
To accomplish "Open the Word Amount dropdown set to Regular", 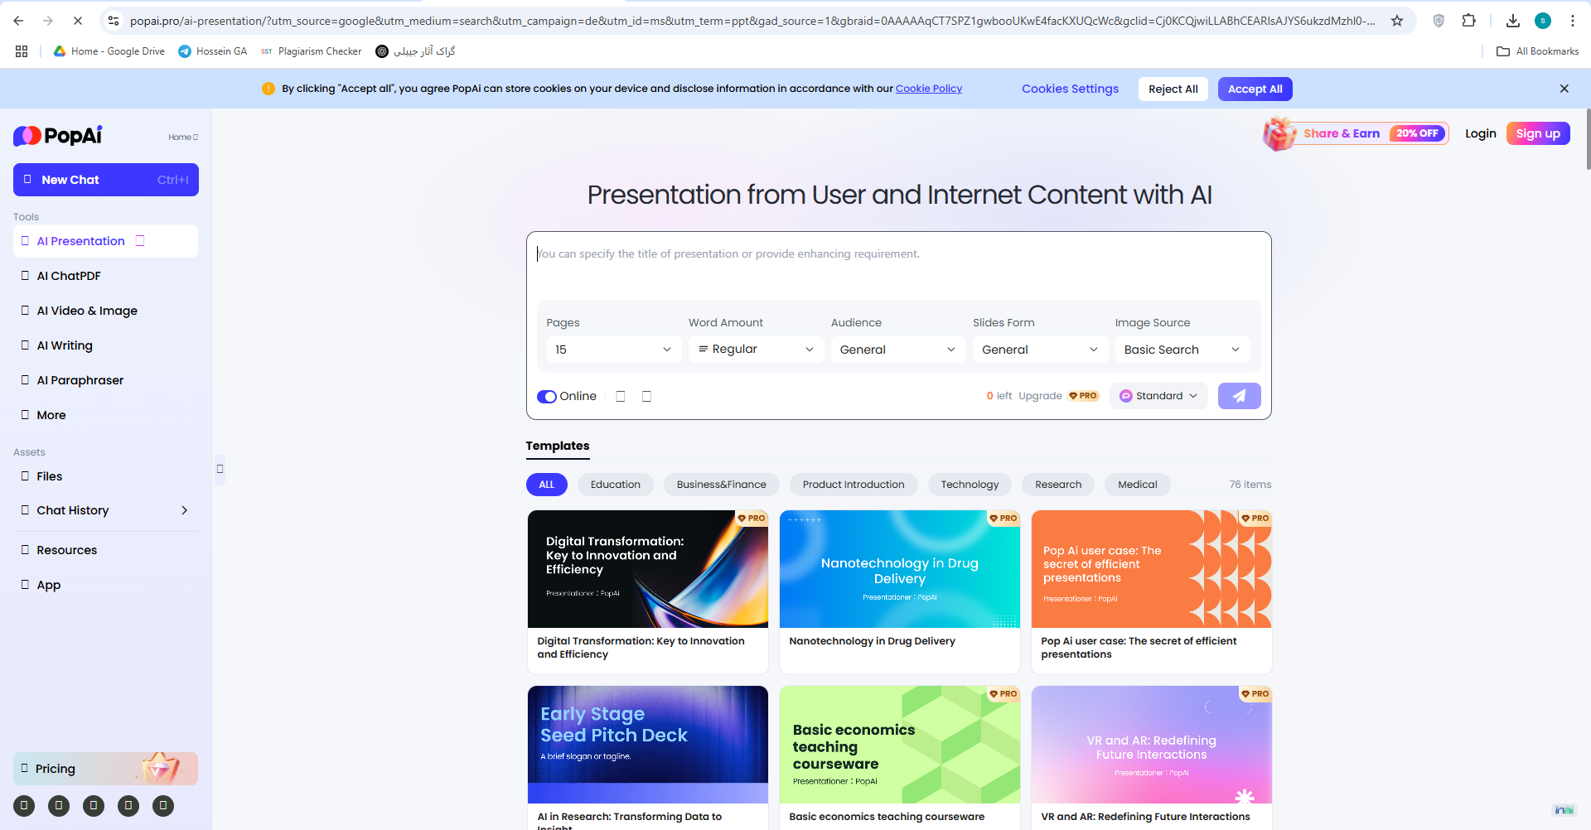I will tap(756, 350).
